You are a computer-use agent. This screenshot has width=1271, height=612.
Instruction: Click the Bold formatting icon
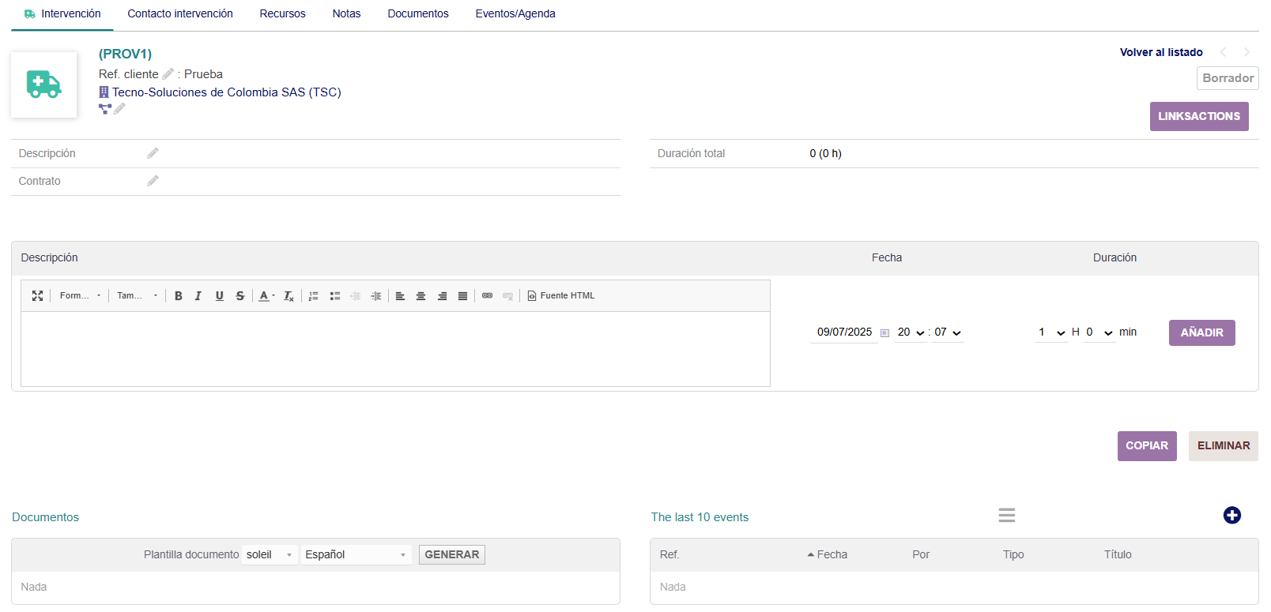(x=179, y=296)
